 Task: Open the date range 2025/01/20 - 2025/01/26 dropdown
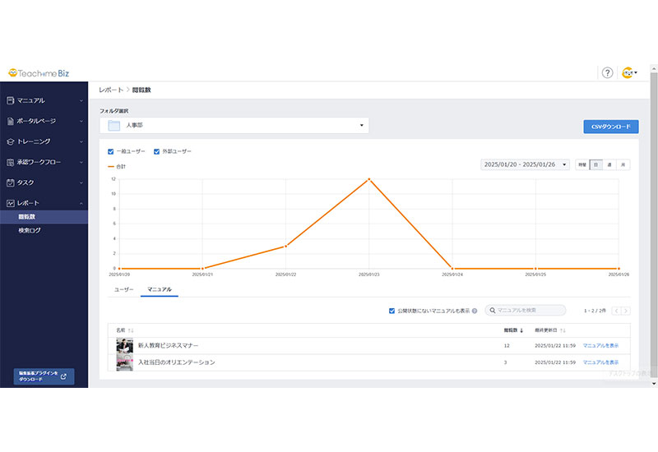[x=525, y=164]
